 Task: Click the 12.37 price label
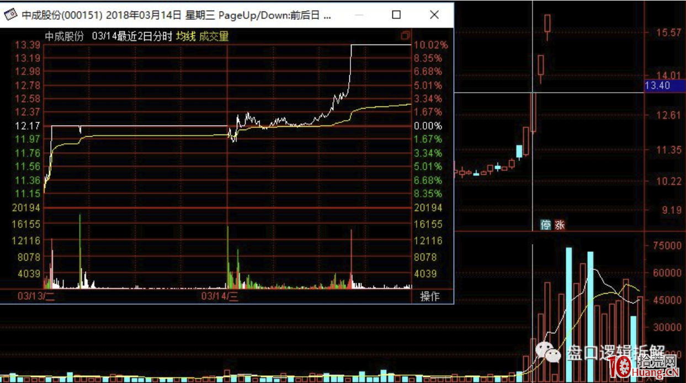(x=28, y=112)
